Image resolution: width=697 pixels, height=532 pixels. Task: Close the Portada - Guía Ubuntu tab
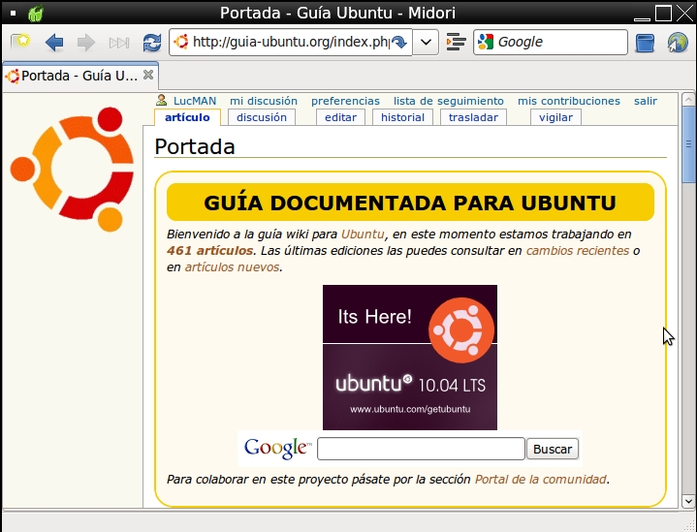pyautogui.click(x=148, y=75)
